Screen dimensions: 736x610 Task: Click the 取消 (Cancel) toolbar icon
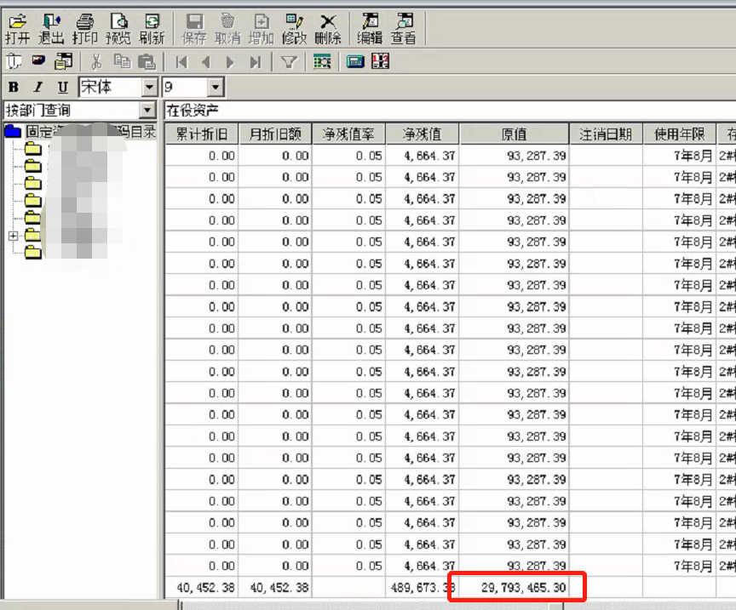(x=227, y=29)
